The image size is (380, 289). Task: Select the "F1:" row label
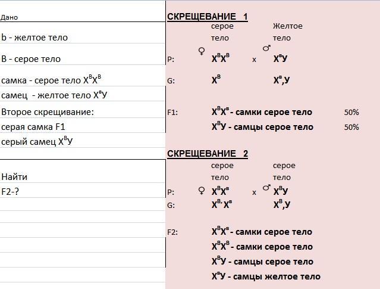(173, 112)
